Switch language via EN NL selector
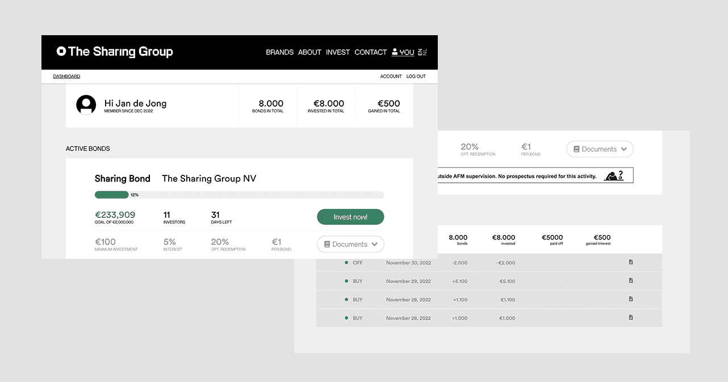 tap(422, 52)
